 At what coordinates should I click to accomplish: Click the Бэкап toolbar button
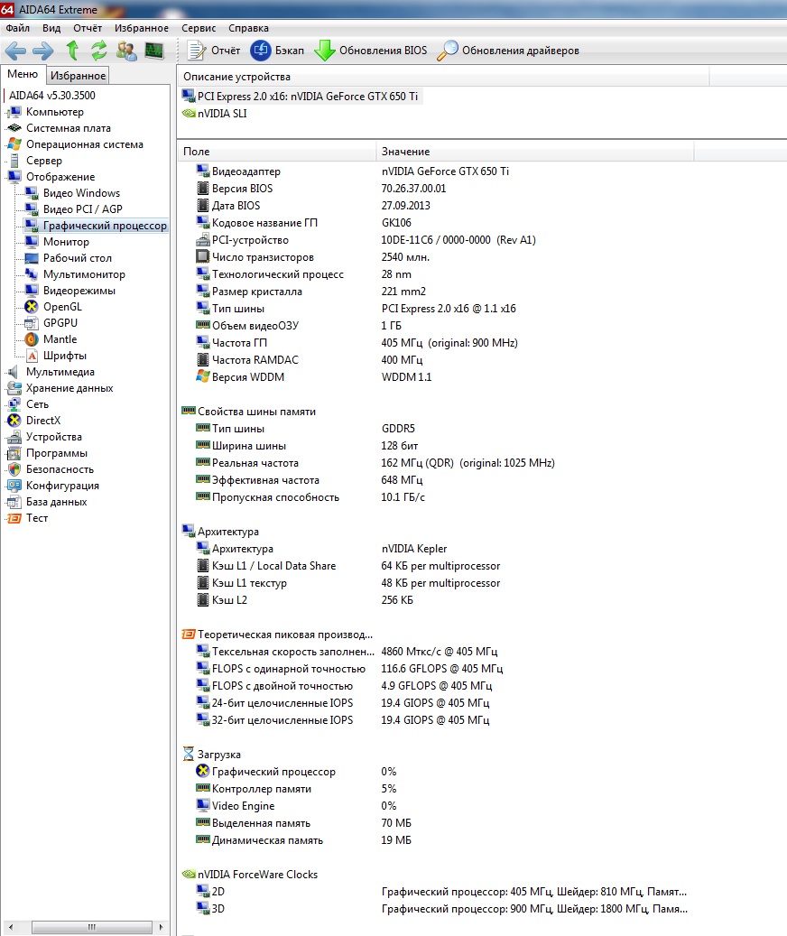277,51
